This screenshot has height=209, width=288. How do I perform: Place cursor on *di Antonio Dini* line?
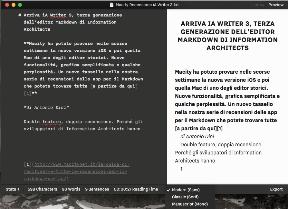tap(46, 107)
